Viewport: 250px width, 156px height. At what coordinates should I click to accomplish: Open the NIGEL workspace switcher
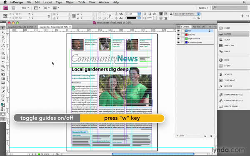(x=203, y=8)
